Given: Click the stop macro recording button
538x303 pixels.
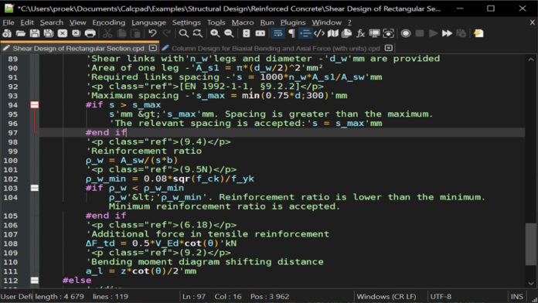Looking at the screenshot, I should click(419, 33).
